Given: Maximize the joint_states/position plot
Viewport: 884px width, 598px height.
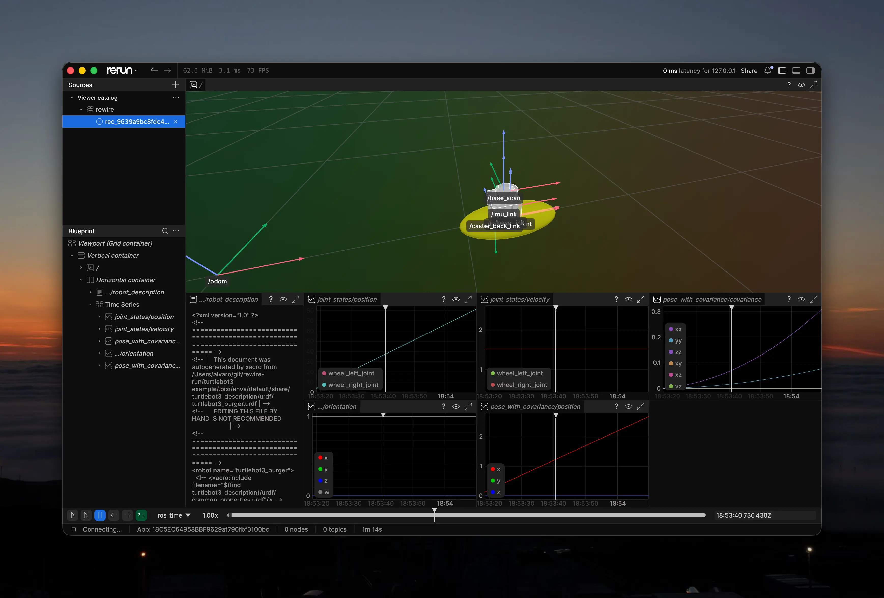Looking at the screenshot, I should [468, 299].
